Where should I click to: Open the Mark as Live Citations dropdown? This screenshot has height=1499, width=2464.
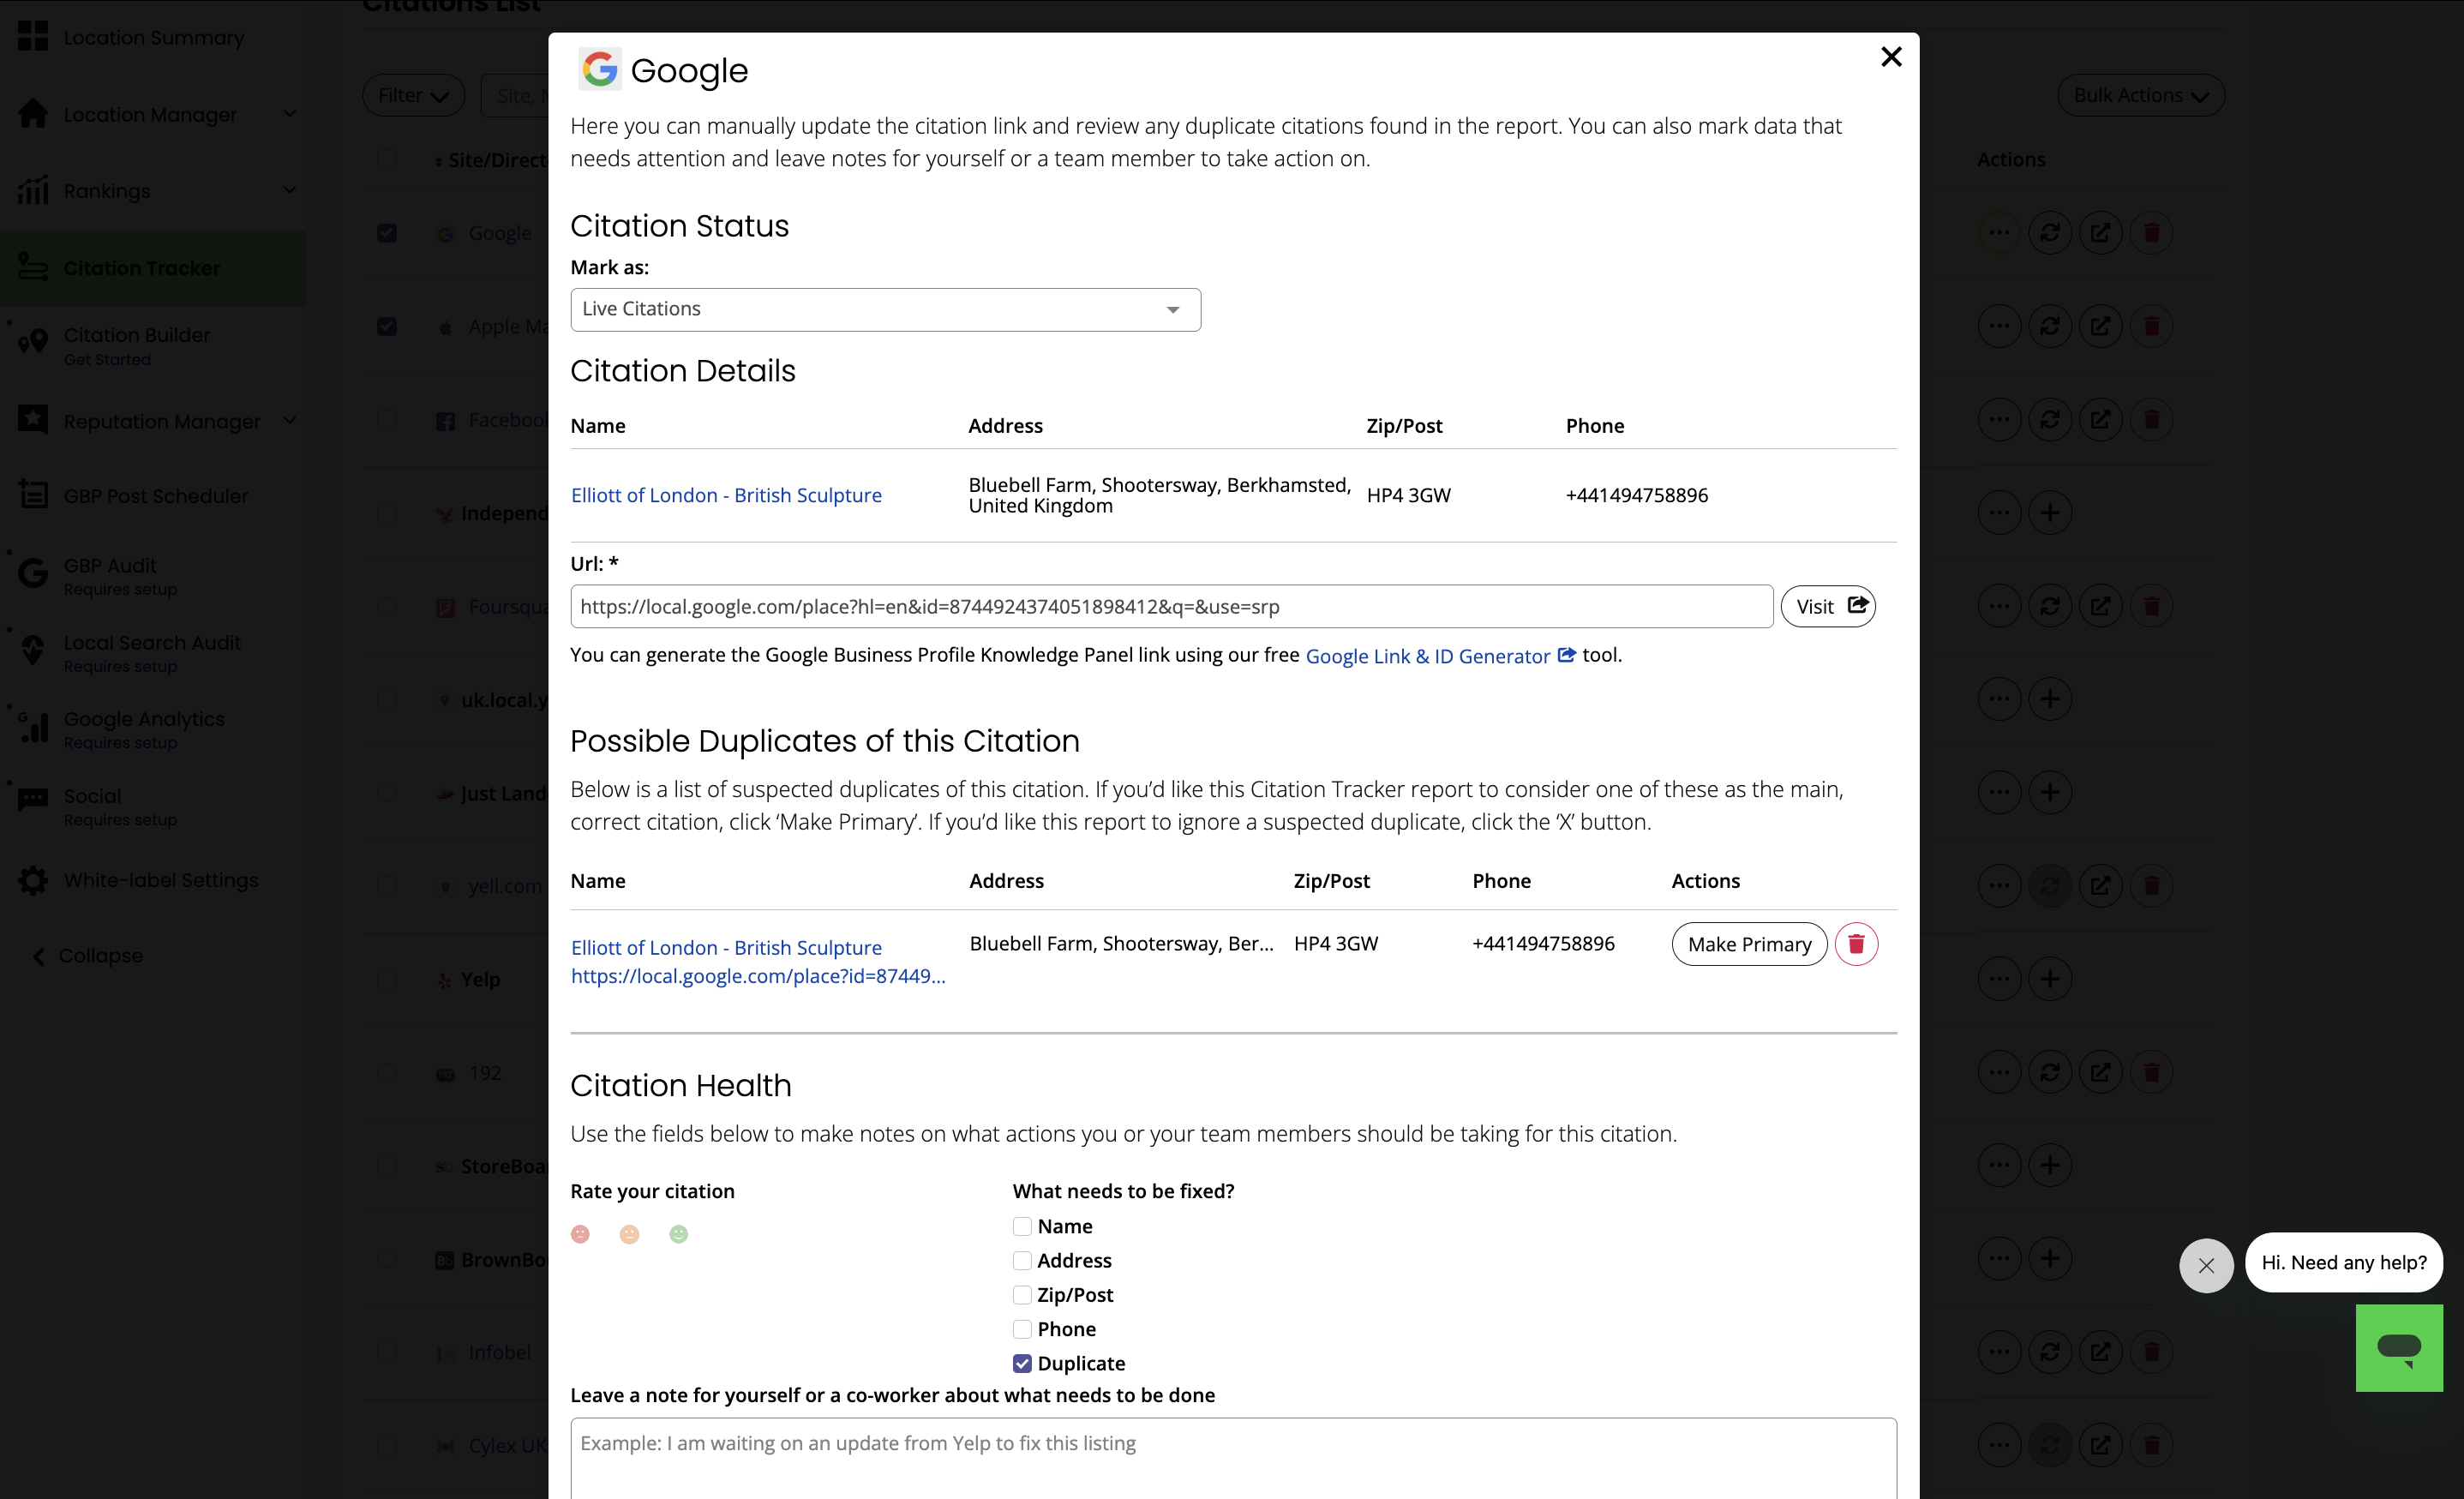885,309
